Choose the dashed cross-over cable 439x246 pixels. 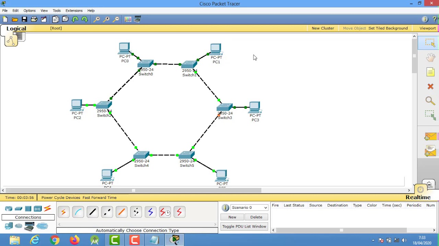[107, 212]
